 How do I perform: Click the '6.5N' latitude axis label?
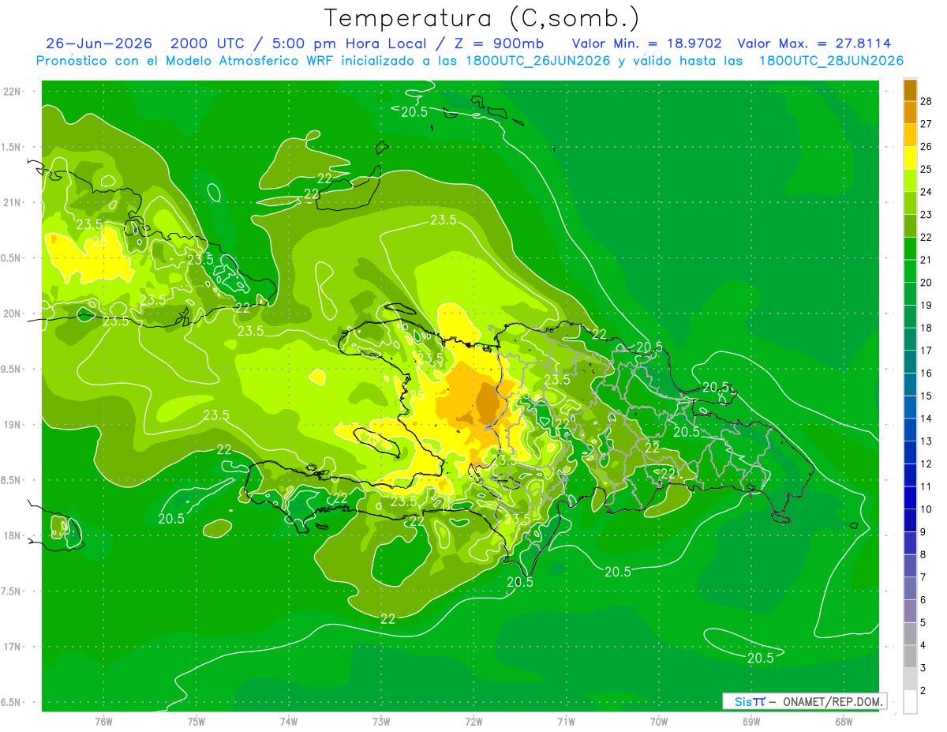click(12, 702)
